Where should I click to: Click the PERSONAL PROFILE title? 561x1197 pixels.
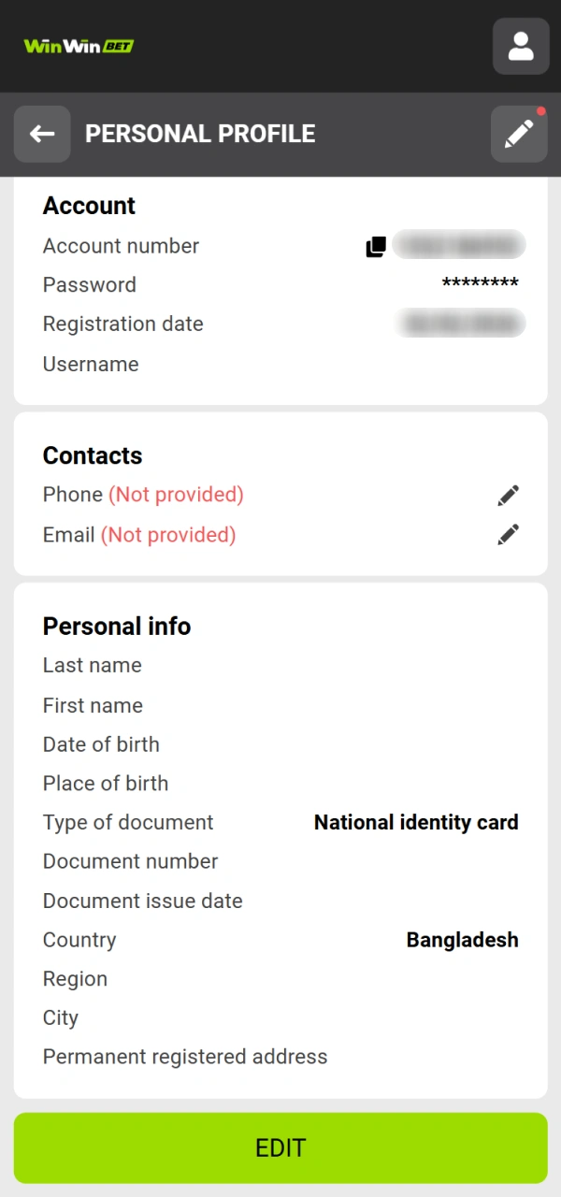(200, 134)
